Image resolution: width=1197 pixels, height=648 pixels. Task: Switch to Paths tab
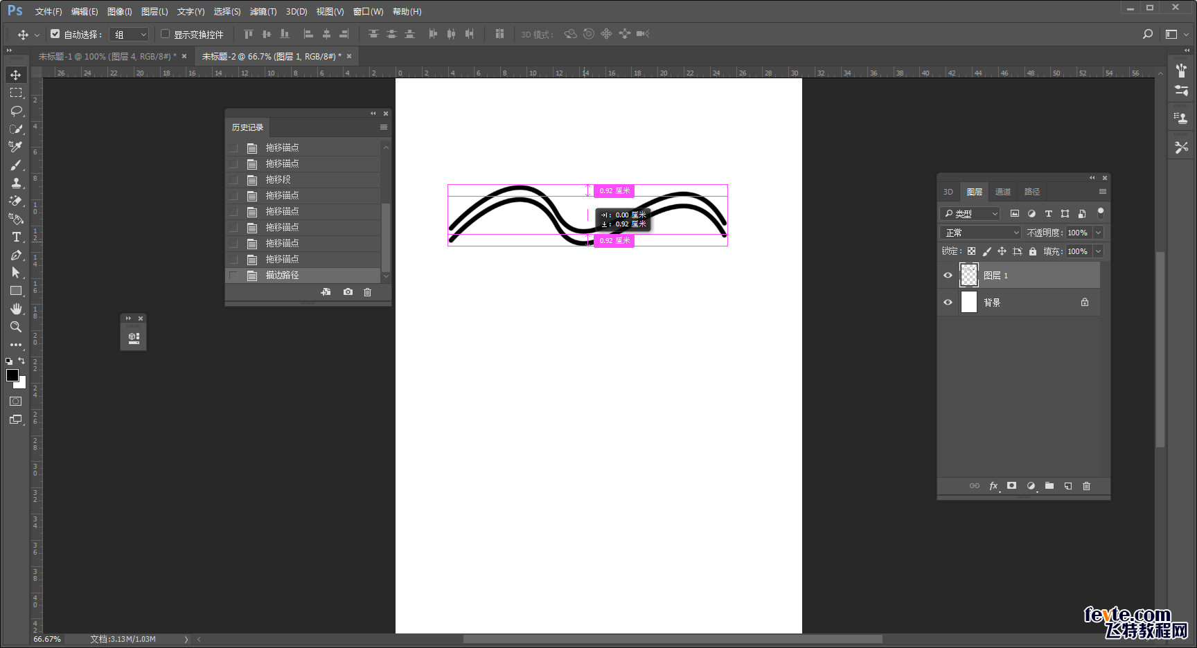[x=1031, y=192]
